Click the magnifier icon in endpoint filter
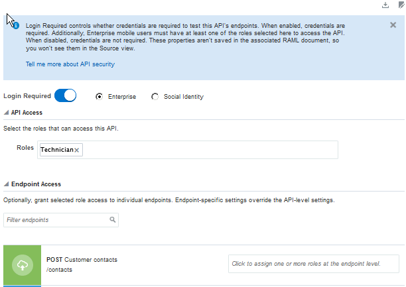 pyautogui.click(x=113, y=219)
